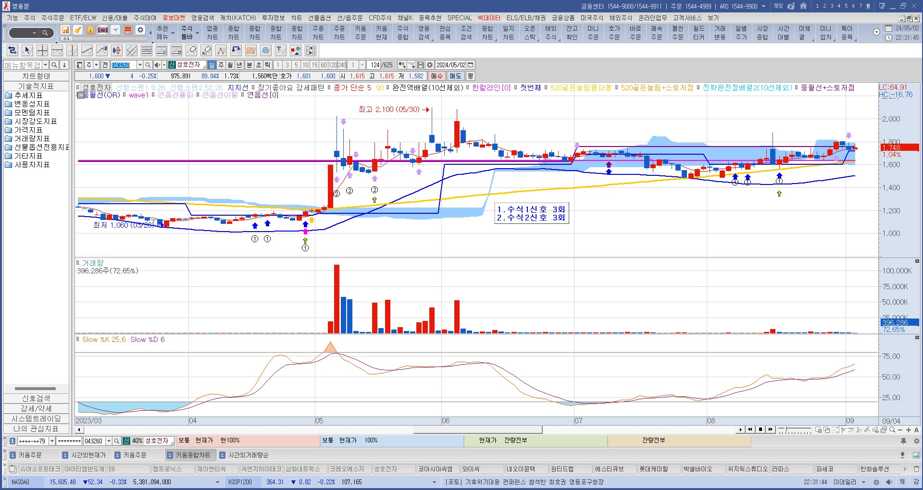Image resolution: width=923 pixels, height=490 pixels.
Task: Open the stock code 043260 dropdown
Action: [x=140, y=65]
